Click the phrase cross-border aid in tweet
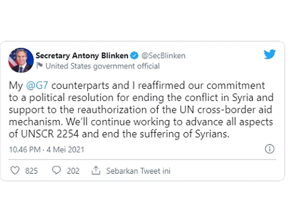This screenshot has height=219, width=292. point(235,109)
